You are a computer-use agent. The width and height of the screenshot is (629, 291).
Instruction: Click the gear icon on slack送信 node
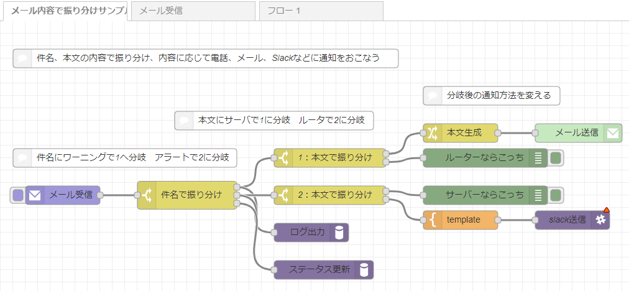(600, 220)
